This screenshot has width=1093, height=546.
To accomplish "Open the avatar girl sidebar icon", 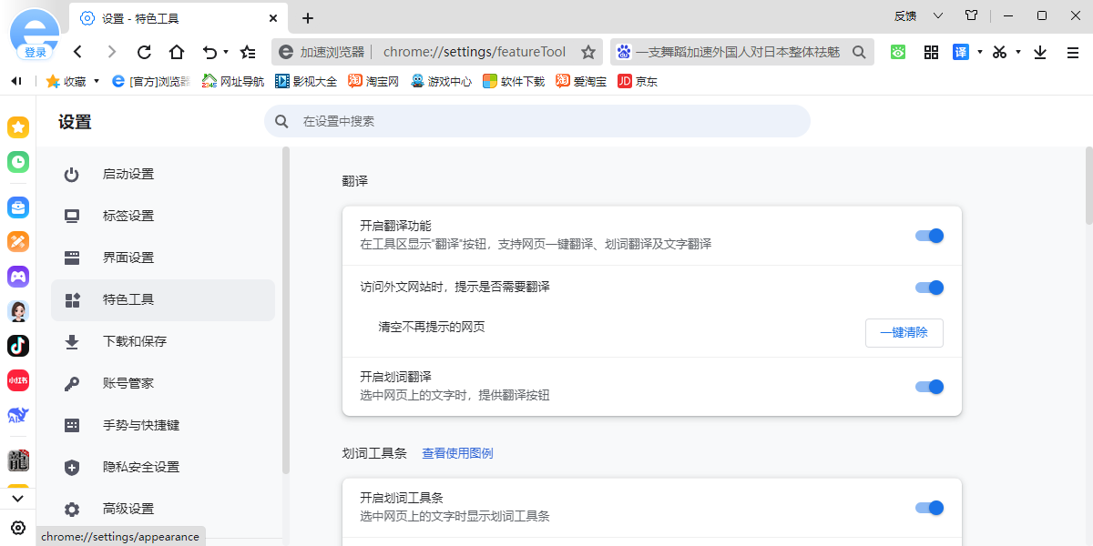I will pyautogui.click(x=18, y=311).
